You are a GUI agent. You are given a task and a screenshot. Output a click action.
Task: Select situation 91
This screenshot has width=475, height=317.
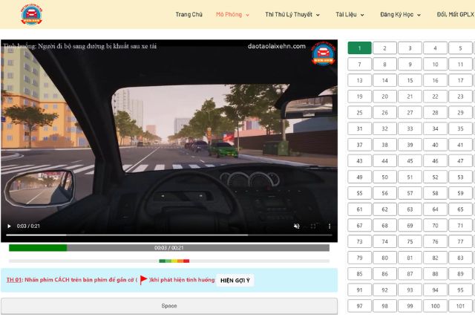[359, 290]
